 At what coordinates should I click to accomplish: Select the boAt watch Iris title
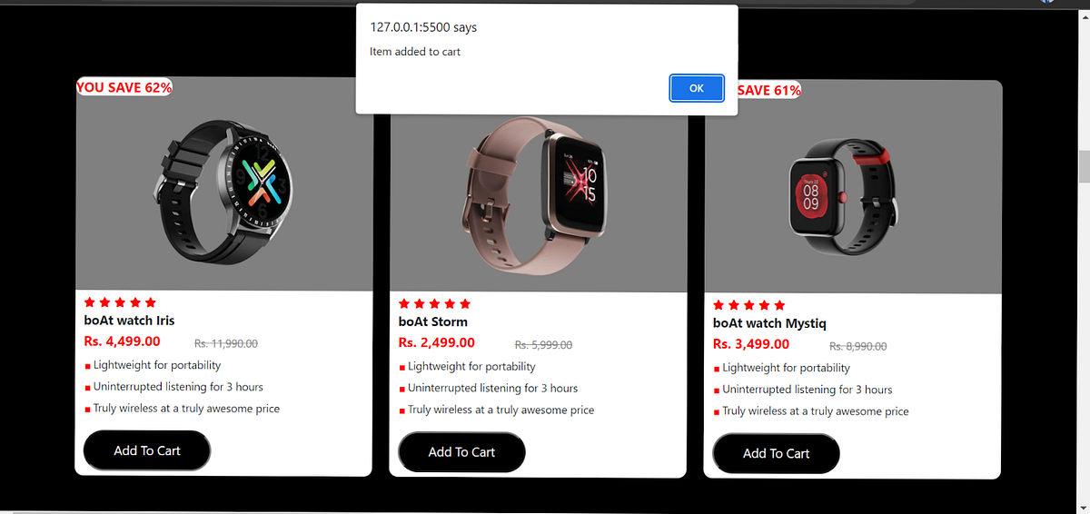(129, 321)
